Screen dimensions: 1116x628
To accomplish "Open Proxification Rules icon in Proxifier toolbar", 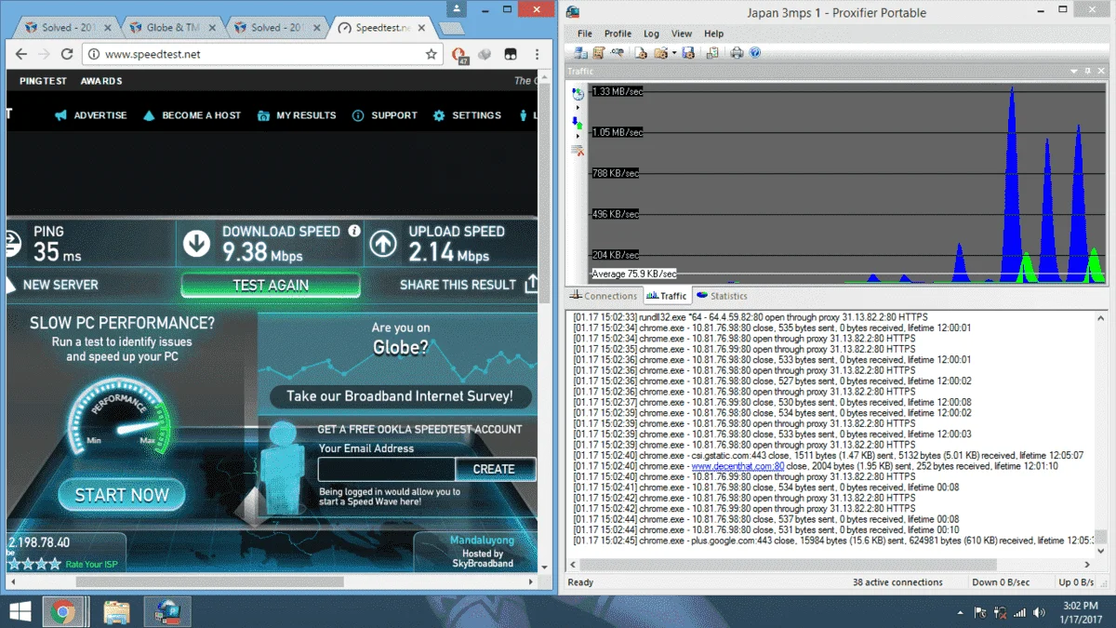I will point(598,53).
